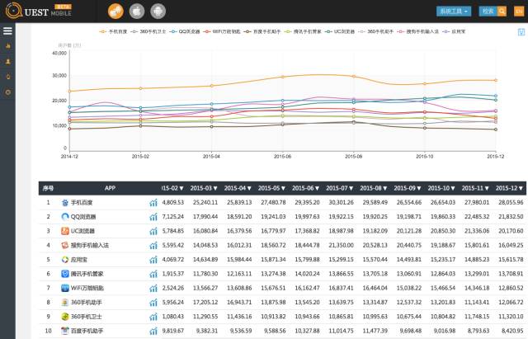Sort table by the 2015-08 column

[374, 188]
